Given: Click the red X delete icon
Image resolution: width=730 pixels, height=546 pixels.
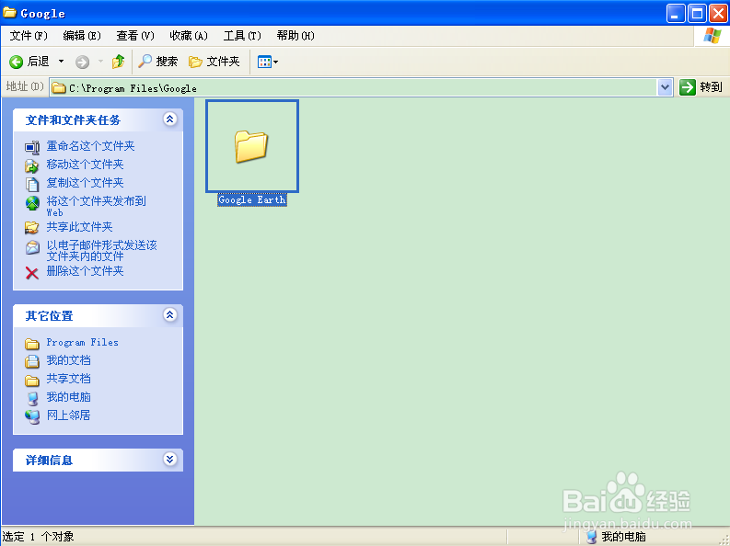Looking at the screenshot, I should point(32,273).
